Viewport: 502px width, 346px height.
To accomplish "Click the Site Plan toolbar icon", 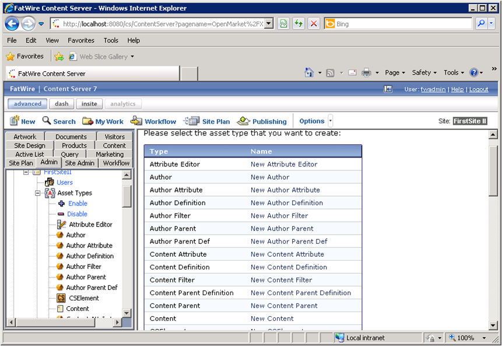I will click(x=191, y=121).
